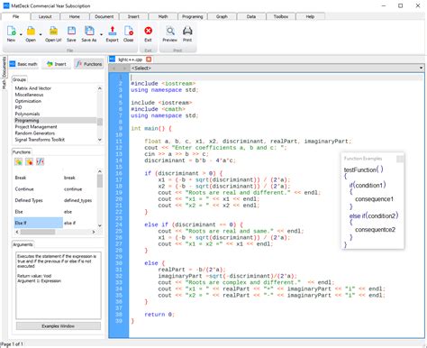Click the Math vertical side tab
This screenshot has height=348, width=427.
pyautogui.click(x=4, y=84)
